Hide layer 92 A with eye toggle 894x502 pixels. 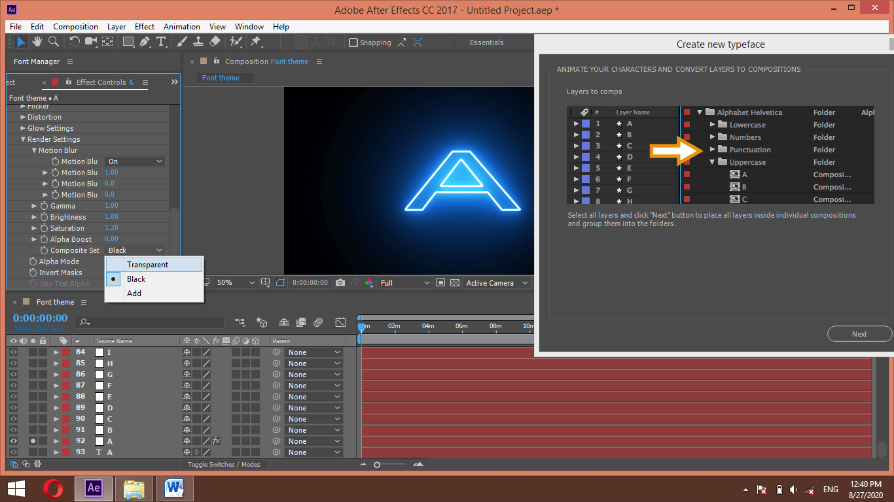(x=13, y=441)
